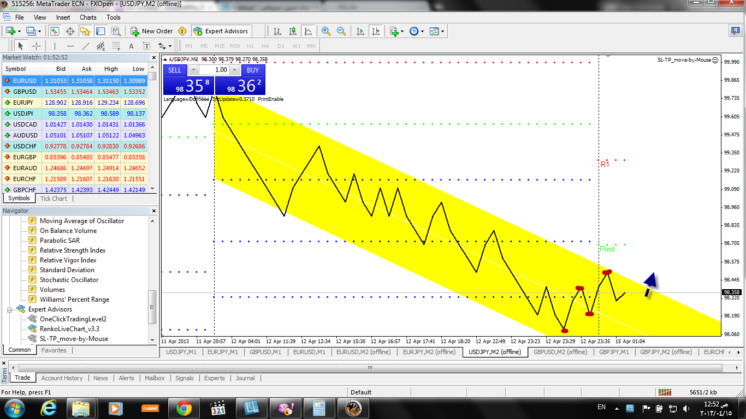Open the arrows tool dropdown
The width and height of the screenshot is (746, 419).
tap(170, 46)
